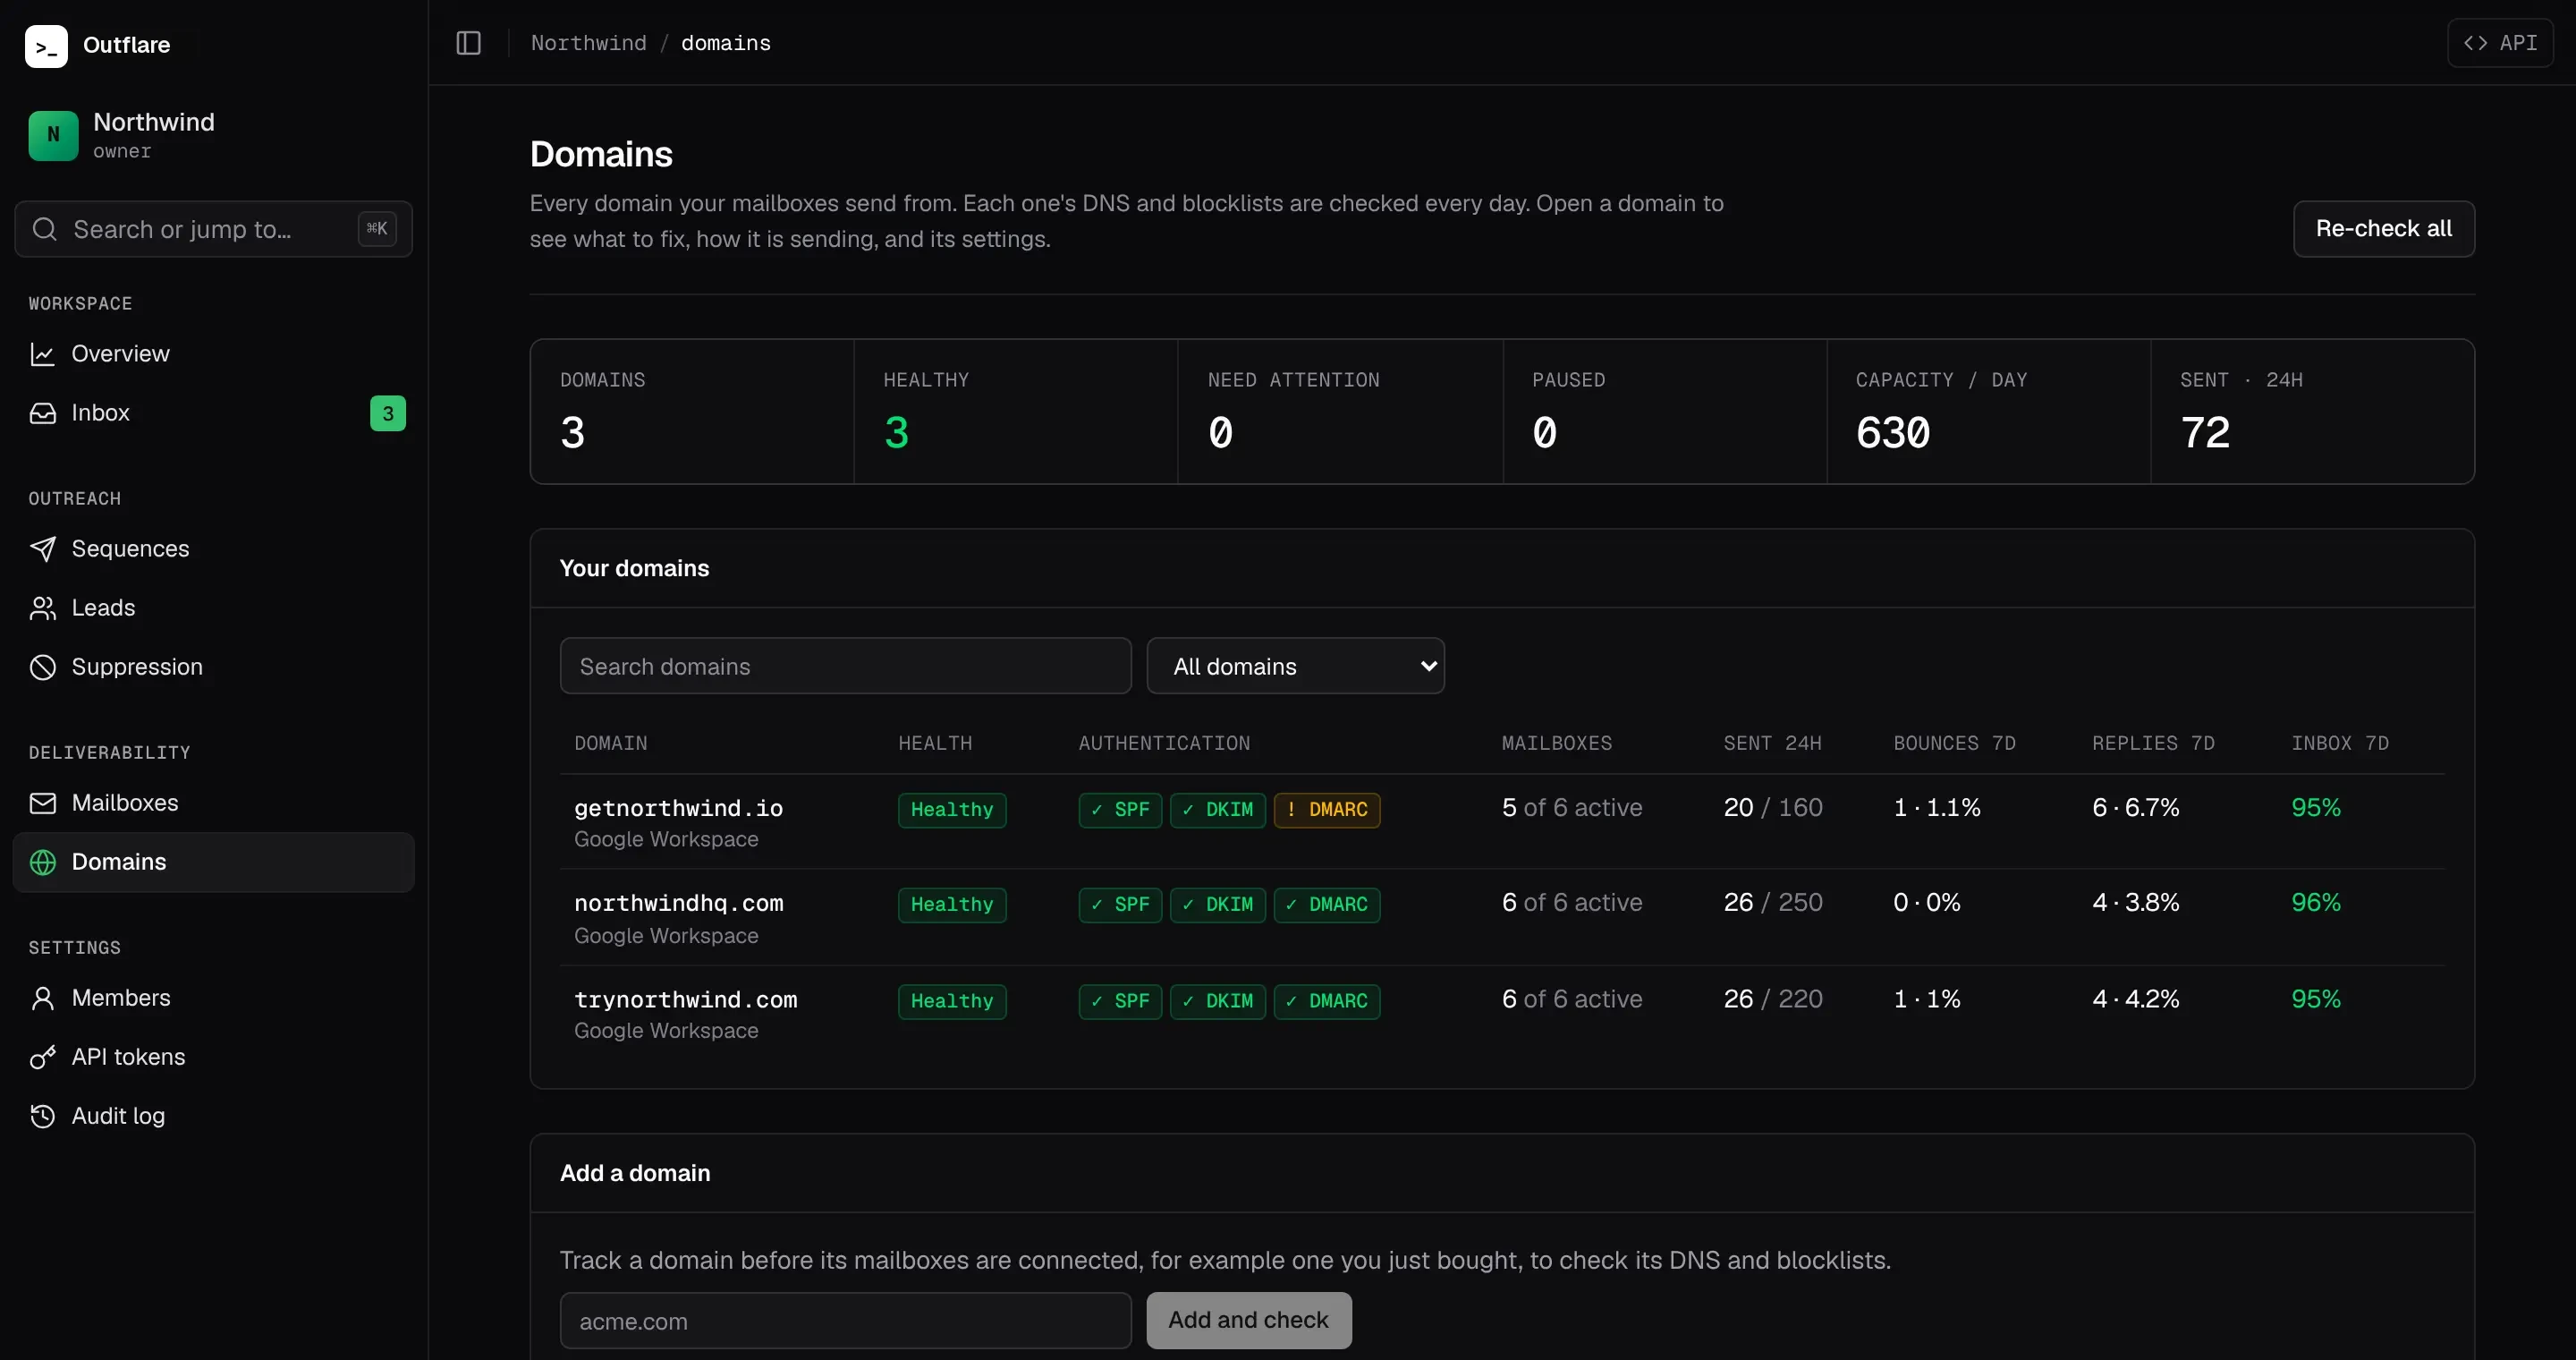Click the Outflare terminal logo icon

[x=46, y=45]
